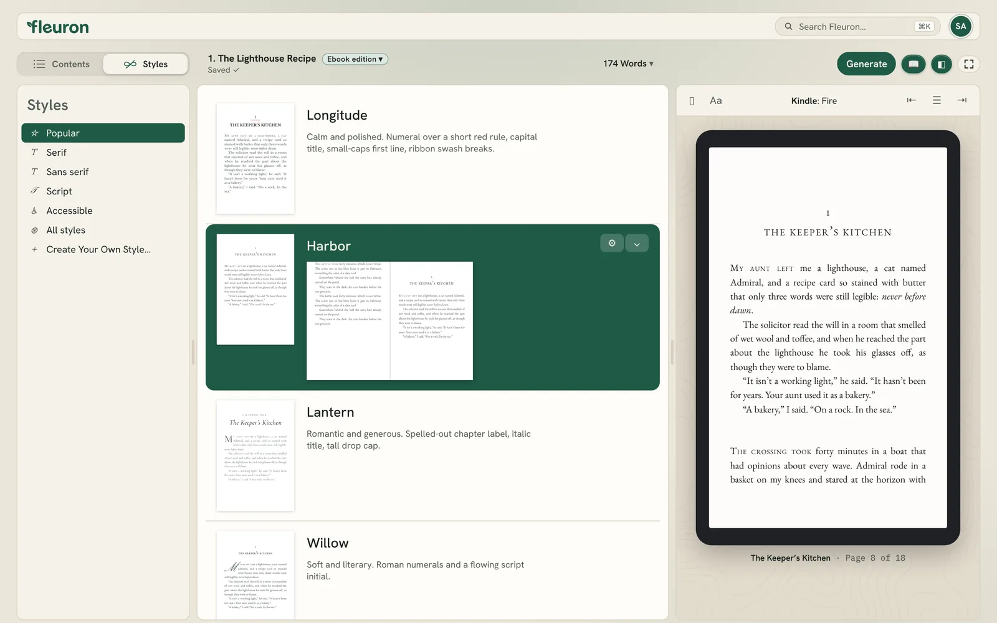
Task: Go to previous chapter arrow in preview
Action: click(911, 100)
